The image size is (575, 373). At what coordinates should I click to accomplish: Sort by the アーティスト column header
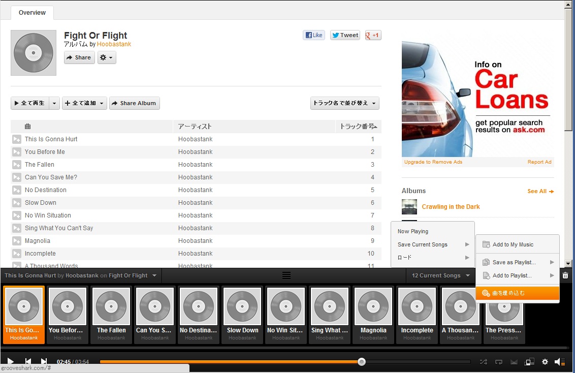tap(254, 127)
